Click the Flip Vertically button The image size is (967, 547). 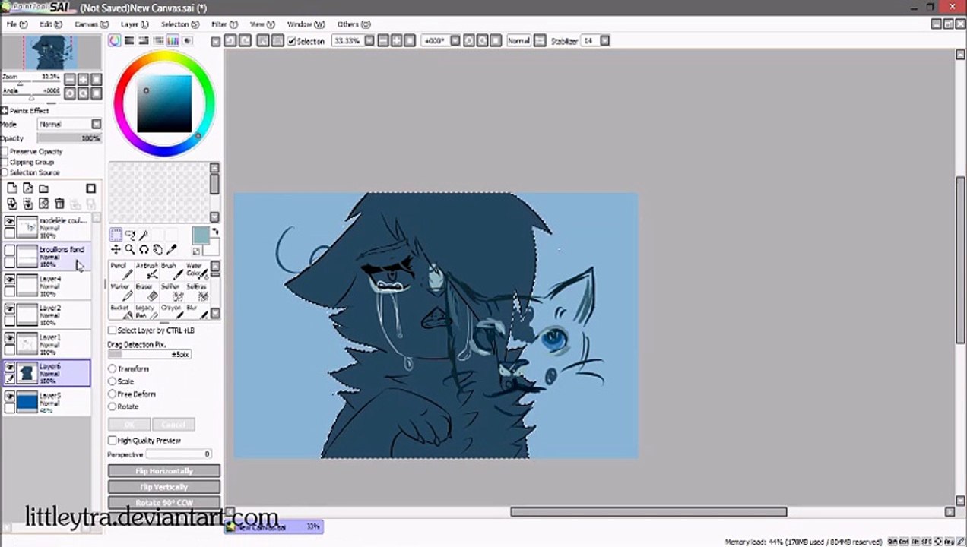coord(164,487)
